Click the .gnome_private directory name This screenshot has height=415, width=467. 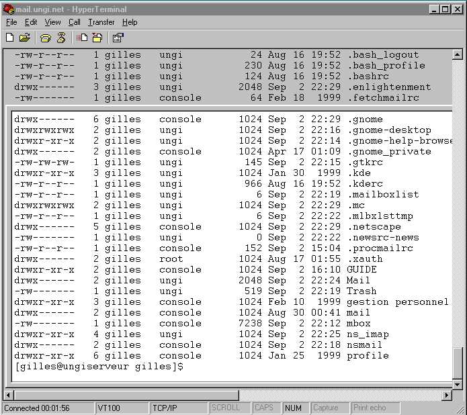tap(389, 152)
